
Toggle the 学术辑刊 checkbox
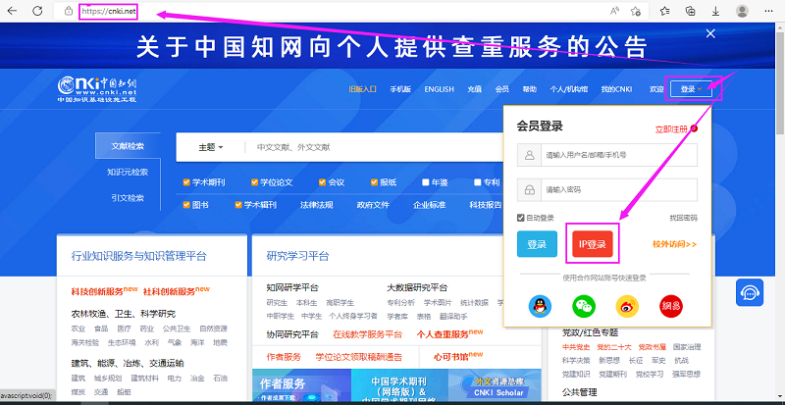(x=238, y=205)
